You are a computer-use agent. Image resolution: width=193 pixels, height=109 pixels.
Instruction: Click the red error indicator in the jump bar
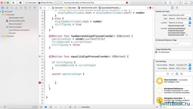150,8
